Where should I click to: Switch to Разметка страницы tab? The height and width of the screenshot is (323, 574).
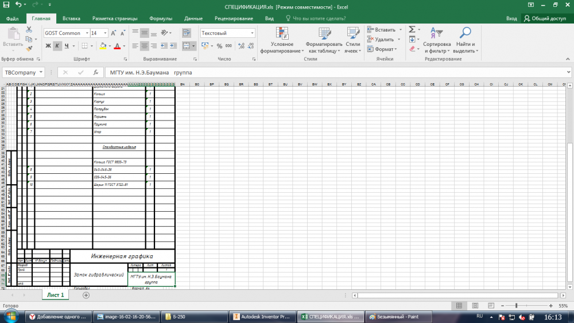pos(115,18)
